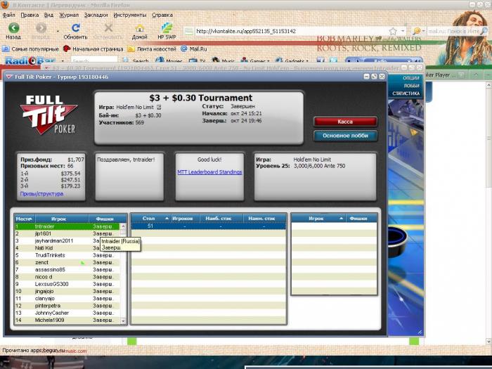
Task: Click the Касса red button
Action: [345, 122]
